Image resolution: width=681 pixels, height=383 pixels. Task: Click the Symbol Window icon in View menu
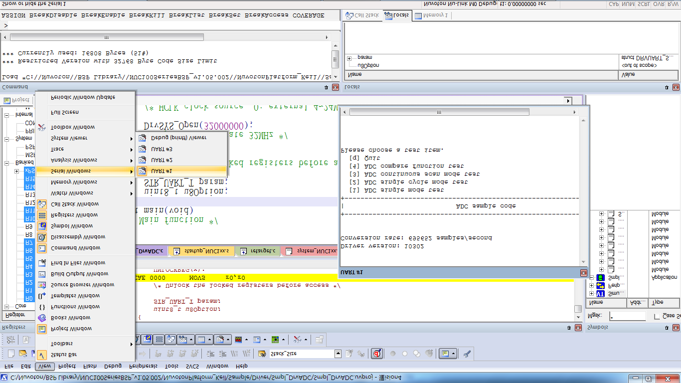pyautogui.click(x=42, y=226)
